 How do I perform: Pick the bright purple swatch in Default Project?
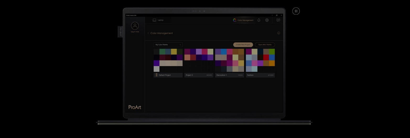pyautogui.click(x=157, y=63)
